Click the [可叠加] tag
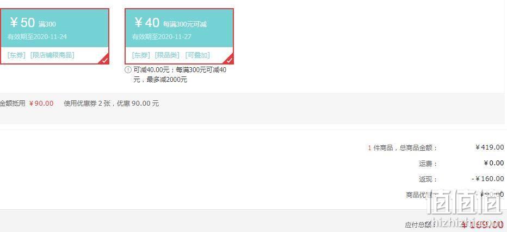Image resolution: width=507 pixels, height=232 pixels. [197, 55]
